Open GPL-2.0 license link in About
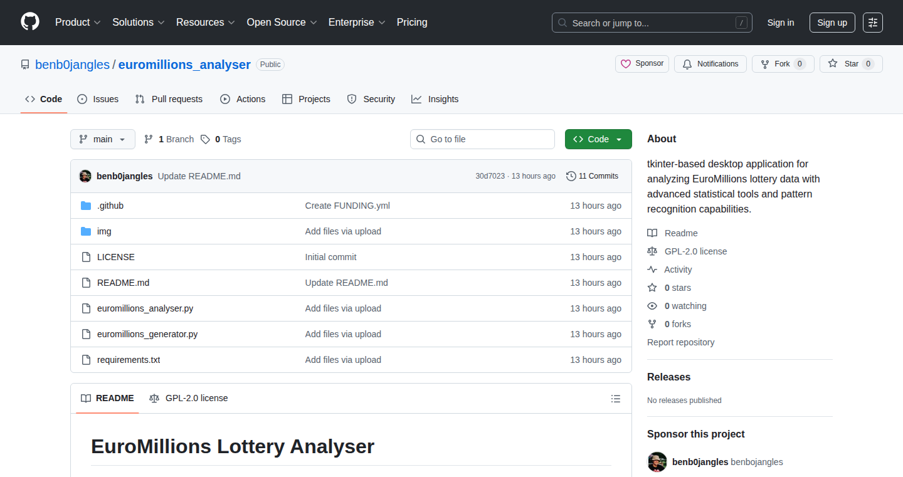903x477 pixels. pos(687,251)
